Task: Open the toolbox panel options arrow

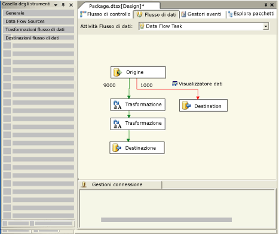Action: coord(56,5)
